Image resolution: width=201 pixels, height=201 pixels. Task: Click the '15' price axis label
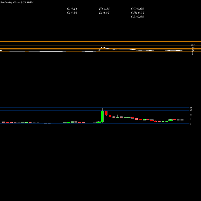click(x=191, y=110)
